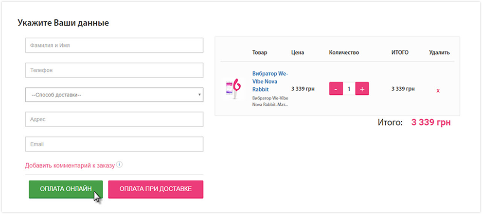The height and width of the screenshot is (214, 482).
Task: Click into the 'Телефон' field
Action: coord(114,70)
